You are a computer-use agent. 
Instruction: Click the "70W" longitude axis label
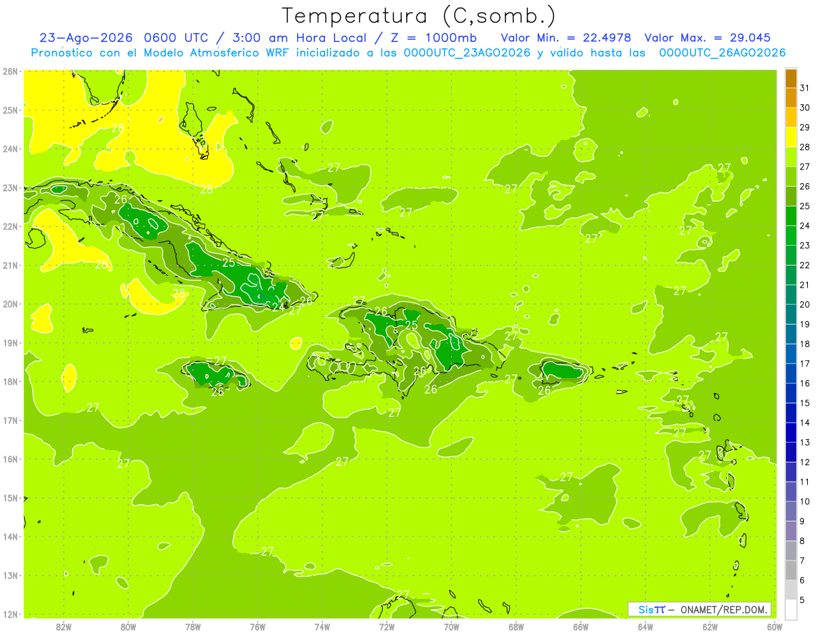[451, 626]
